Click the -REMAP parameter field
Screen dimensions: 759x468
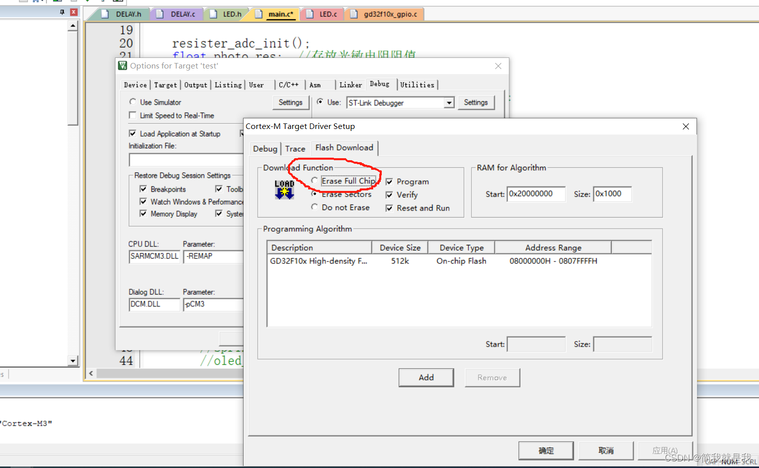click(x=214, y=256)
